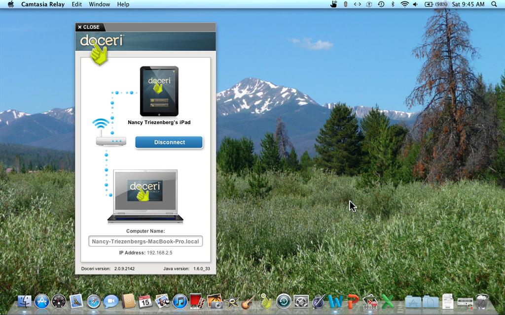
Task: Open Microsoft Word from the Dock
Action: (335, 302)
